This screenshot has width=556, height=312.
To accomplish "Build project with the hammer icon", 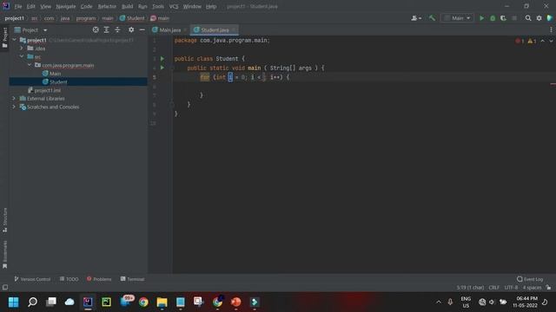I will [432, 18].
